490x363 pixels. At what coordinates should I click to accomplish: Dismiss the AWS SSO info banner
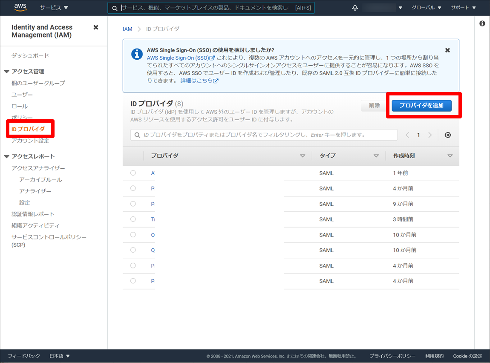coord(447,50)
